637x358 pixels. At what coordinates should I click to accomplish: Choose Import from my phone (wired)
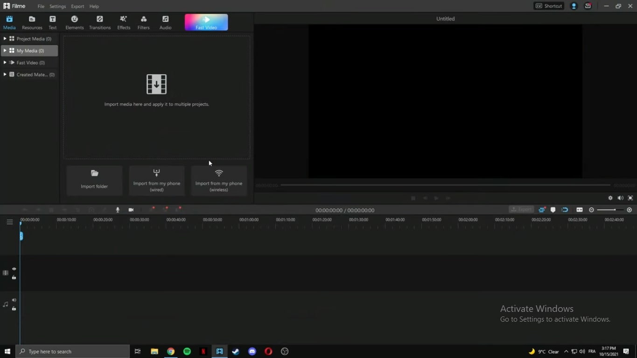click(x=156, y=180)
